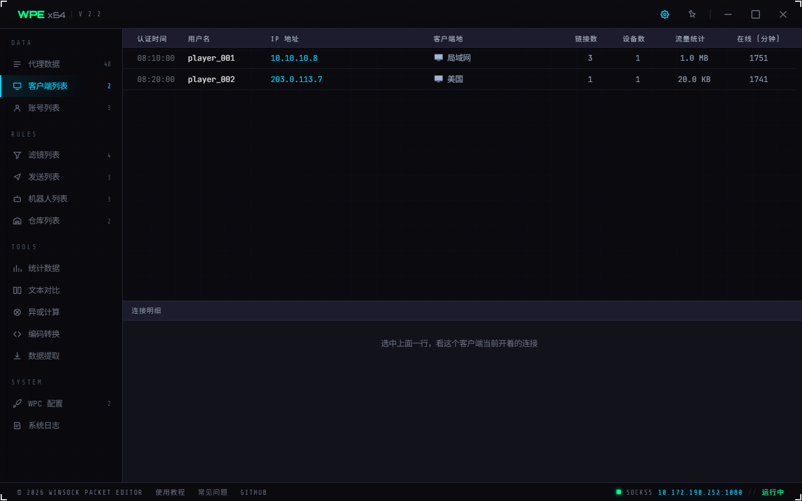Click the columns icon for 文本对比
The height and width of the screenshot is (501, 802).
point(17,290)
